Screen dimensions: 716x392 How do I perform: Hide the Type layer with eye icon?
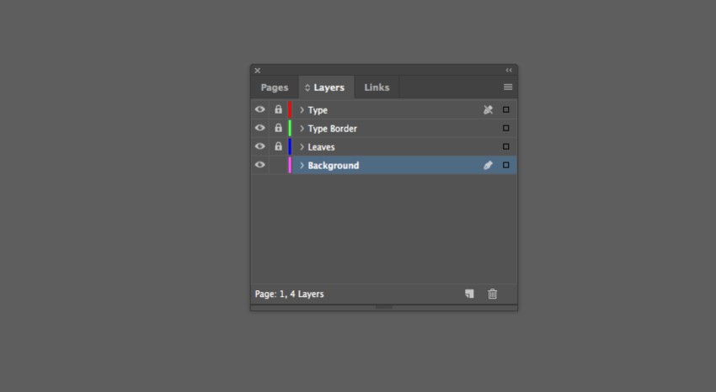point(259,109)
